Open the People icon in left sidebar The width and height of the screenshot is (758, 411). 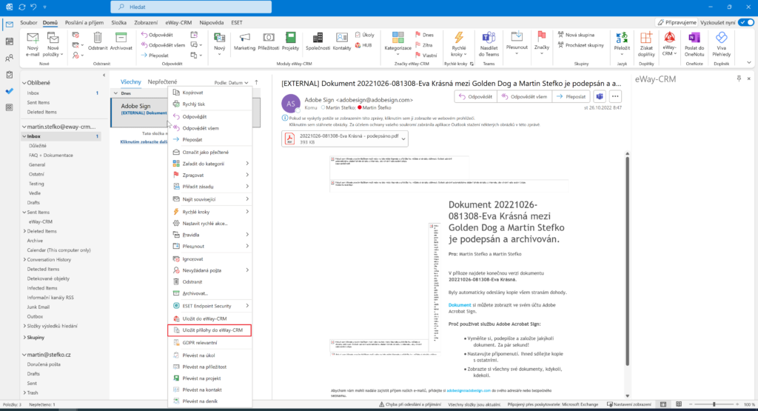pos(9,58)
